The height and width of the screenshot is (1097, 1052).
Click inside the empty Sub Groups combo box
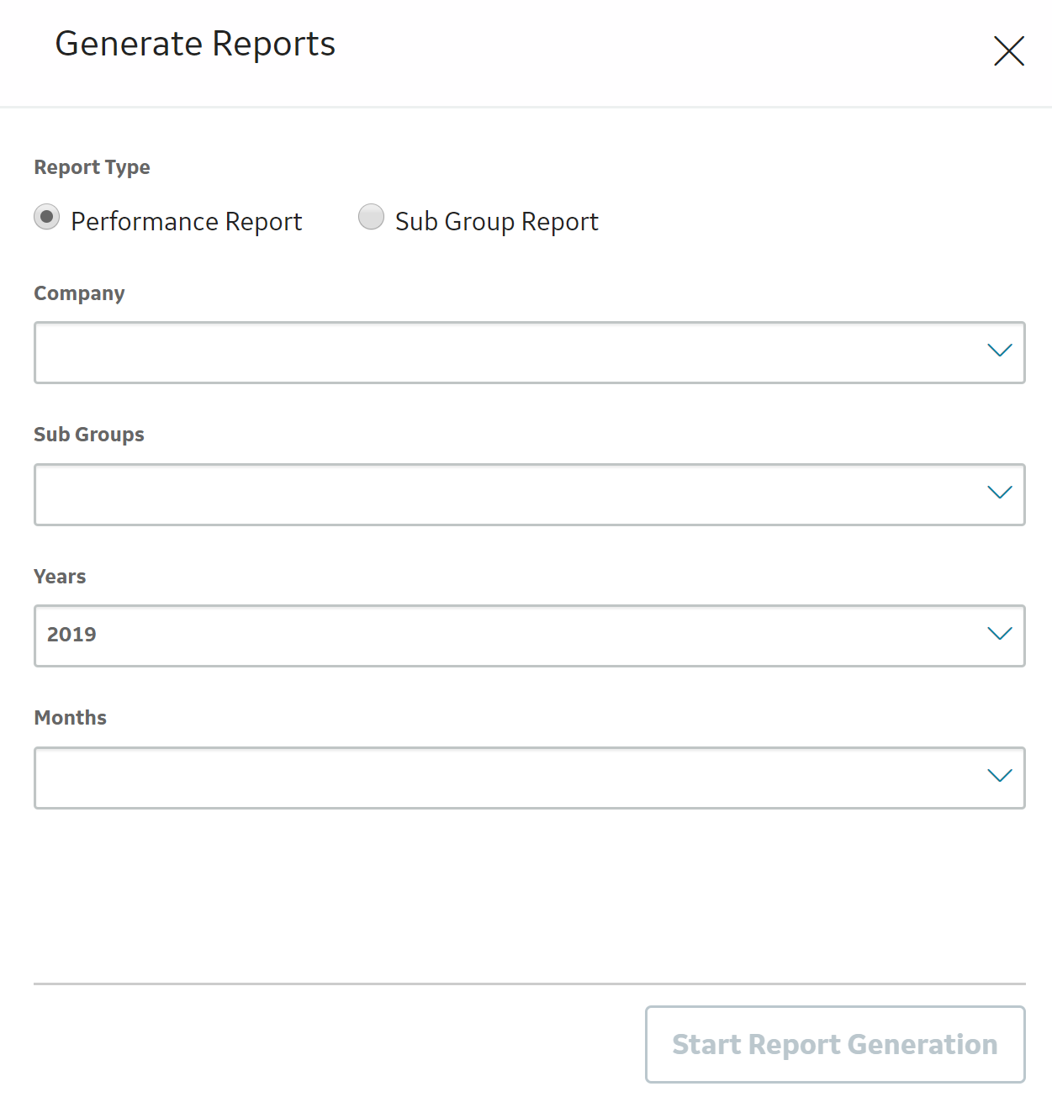point(529,494)
